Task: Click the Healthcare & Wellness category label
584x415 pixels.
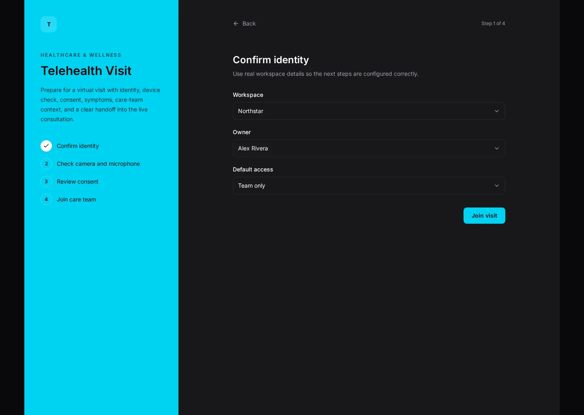Action: point(81,55)
